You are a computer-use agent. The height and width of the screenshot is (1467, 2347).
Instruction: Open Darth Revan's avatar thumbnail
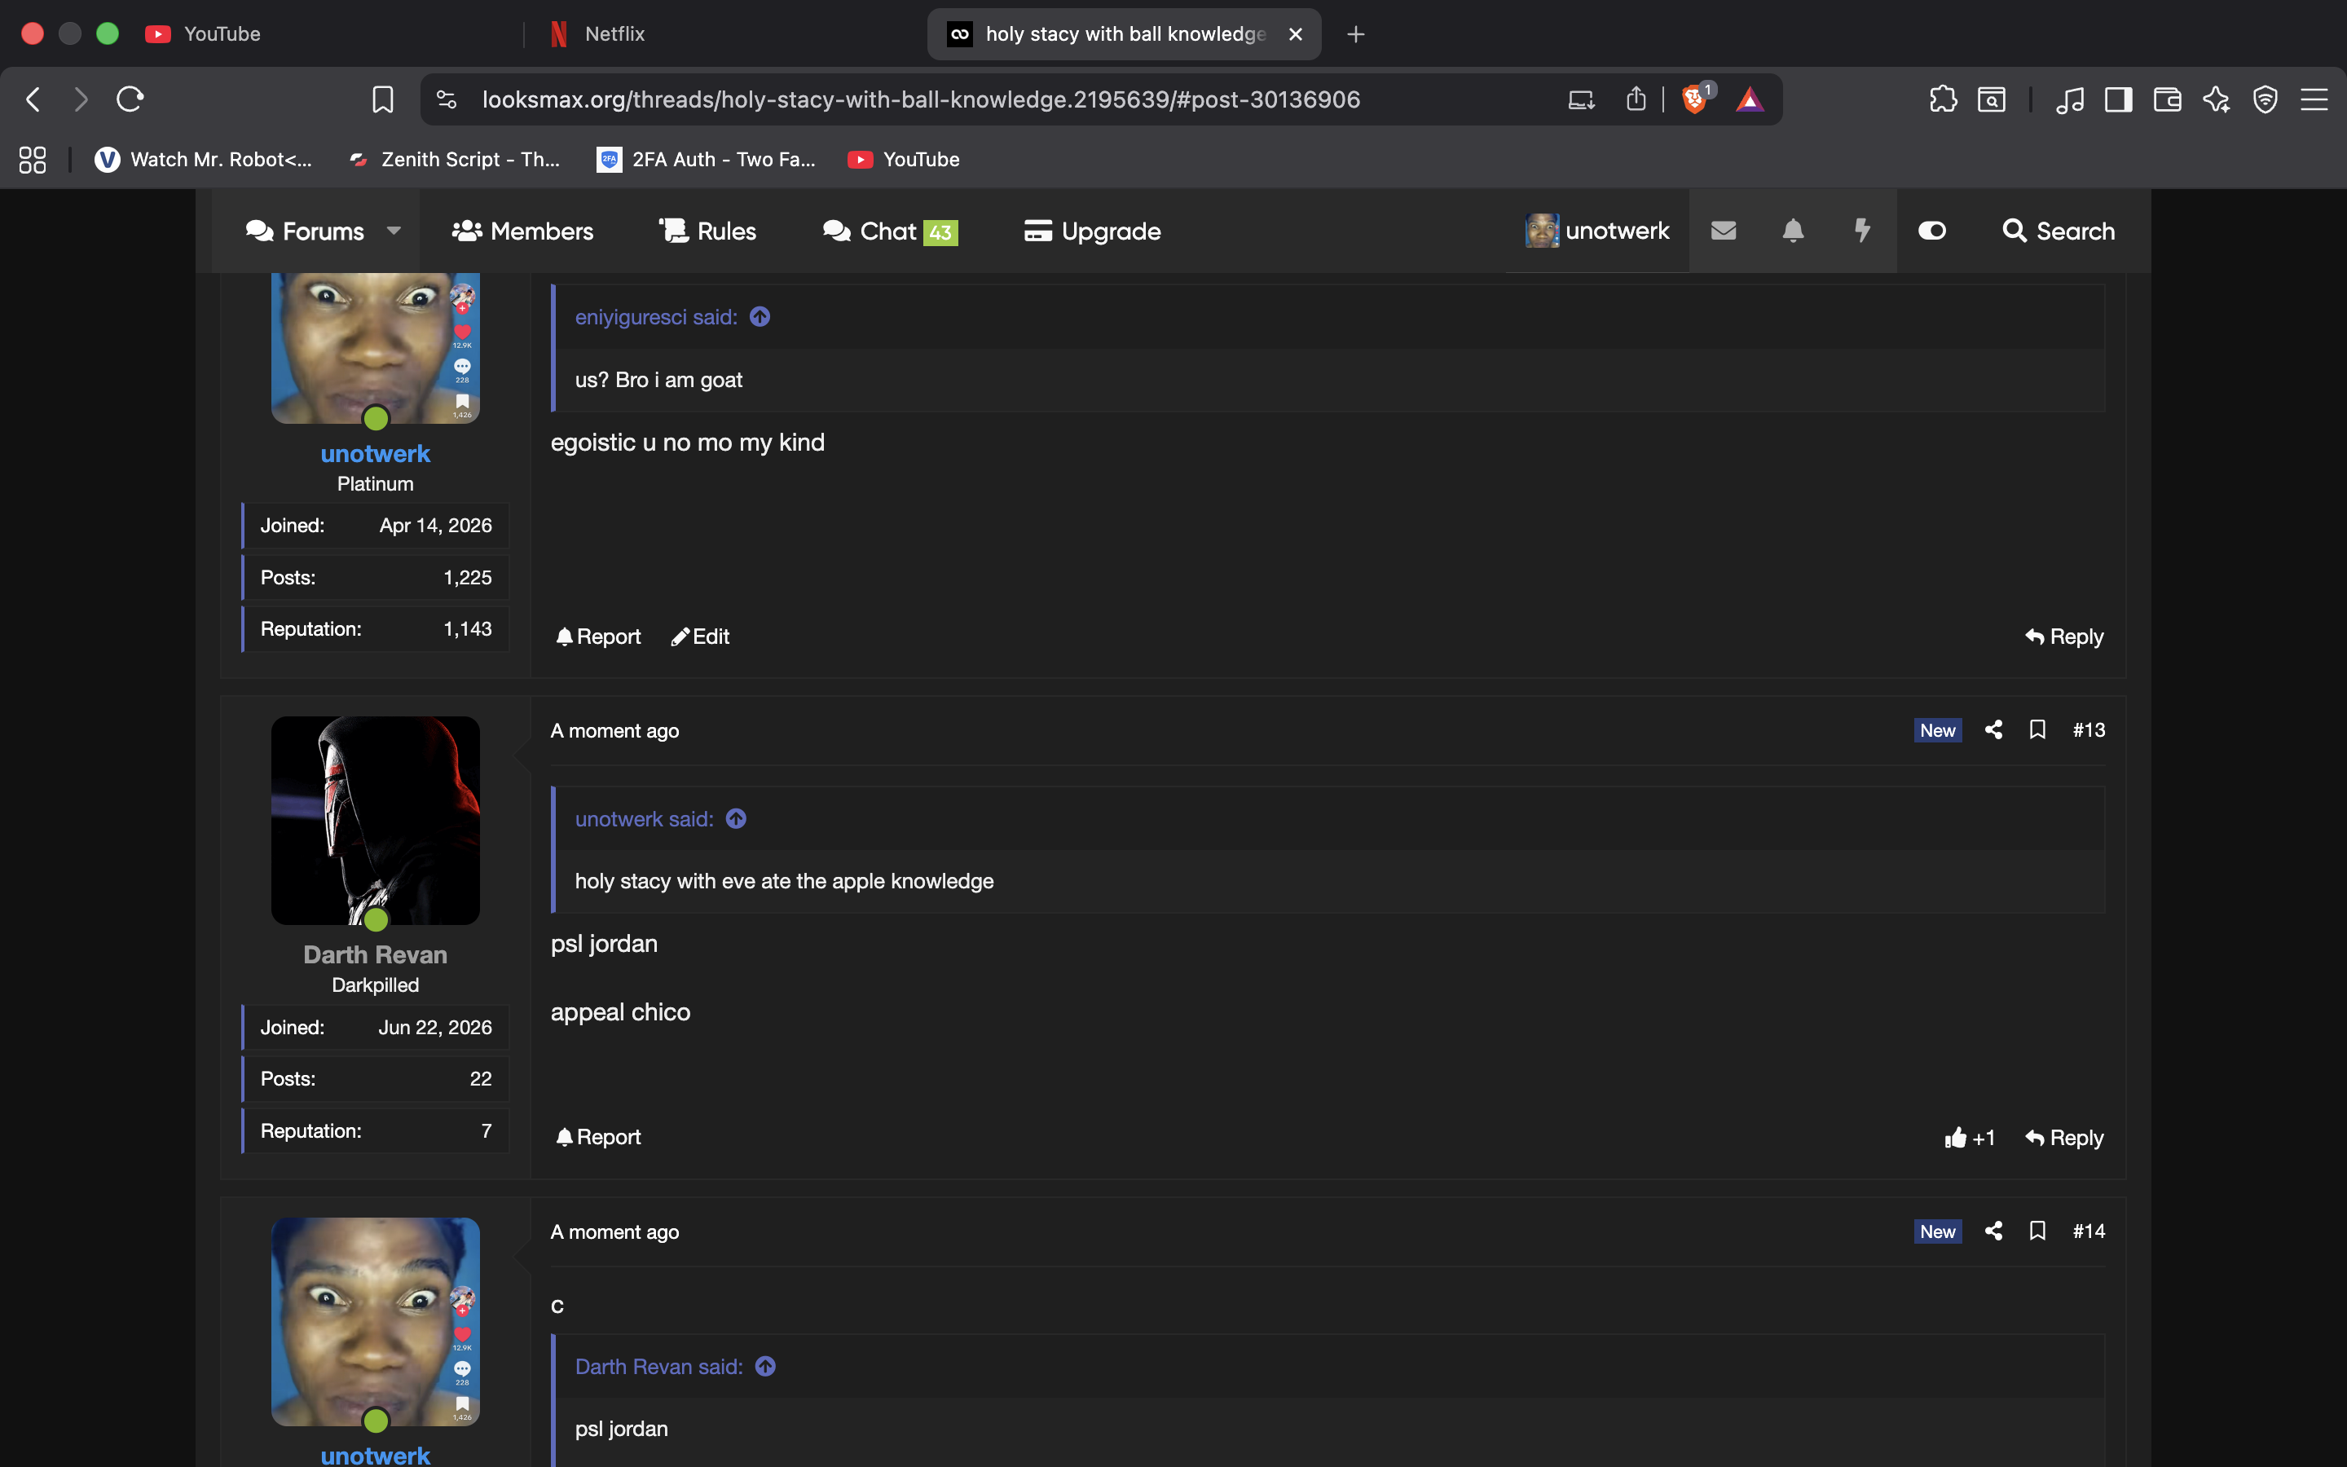point(376,821)
